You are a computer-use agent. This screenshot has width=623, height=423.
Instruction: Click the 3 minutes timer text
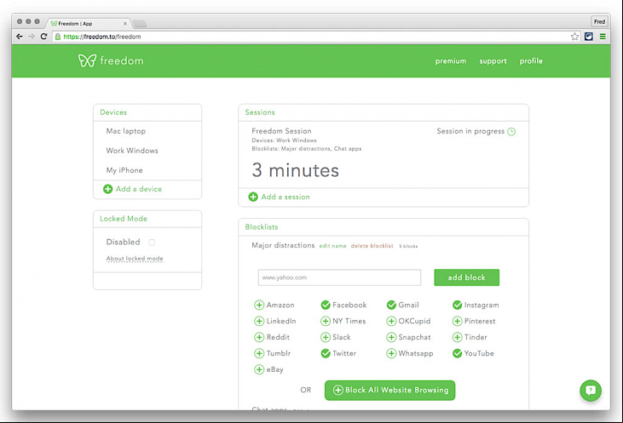295,170
